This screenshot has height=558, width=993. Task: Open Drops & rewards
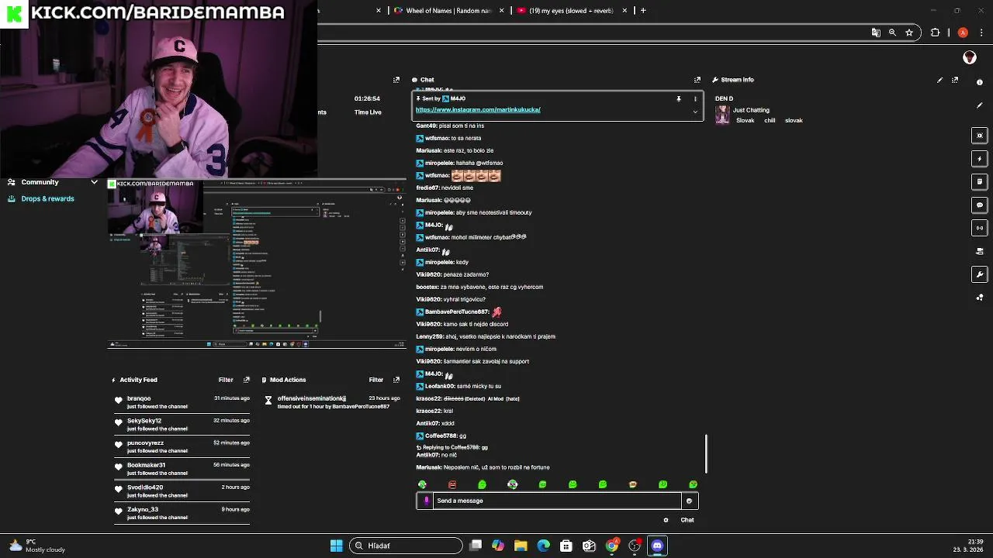pos(48,199)
